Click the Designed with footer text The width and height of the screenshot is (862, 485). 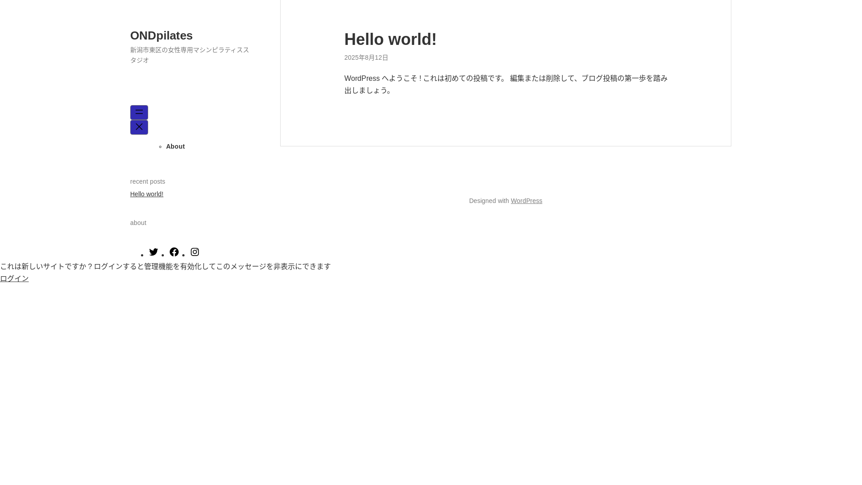(489, 201)
